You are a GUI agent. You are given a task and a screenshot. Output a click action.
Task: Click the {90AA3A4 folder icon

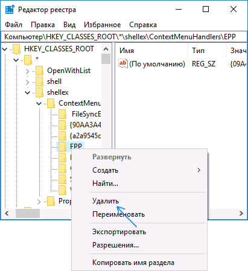coord(62,125)
